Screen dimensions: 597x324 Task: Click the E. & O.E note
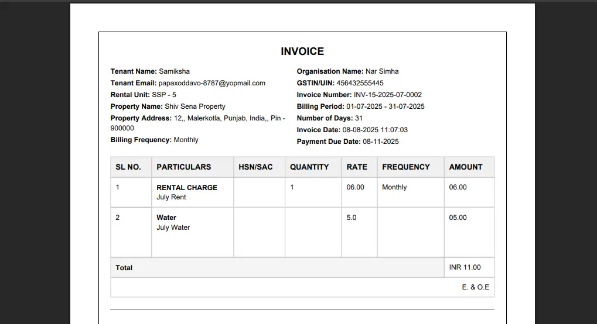[x=476, y=287]
